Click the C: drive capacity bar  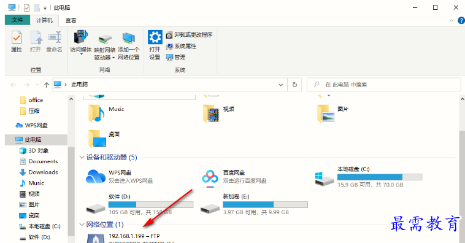coord(380,177)
